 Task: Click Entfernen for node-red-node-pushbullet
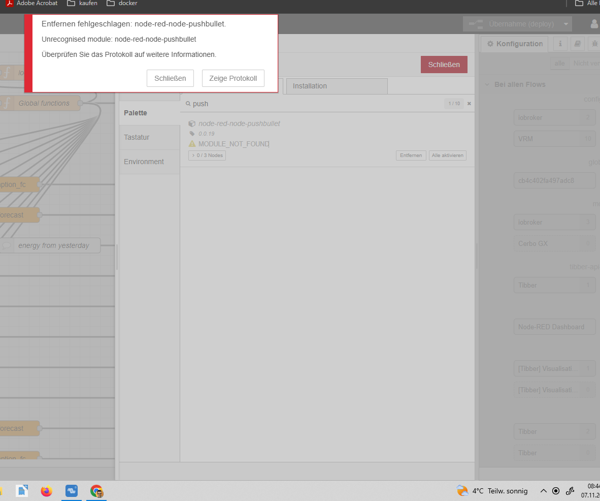411,155
